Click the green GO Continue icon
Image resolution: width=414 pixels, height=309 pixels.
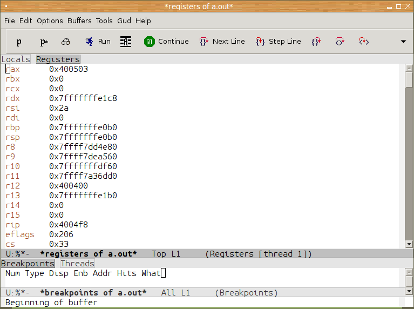pyautogui.click(x=150, y=42)
